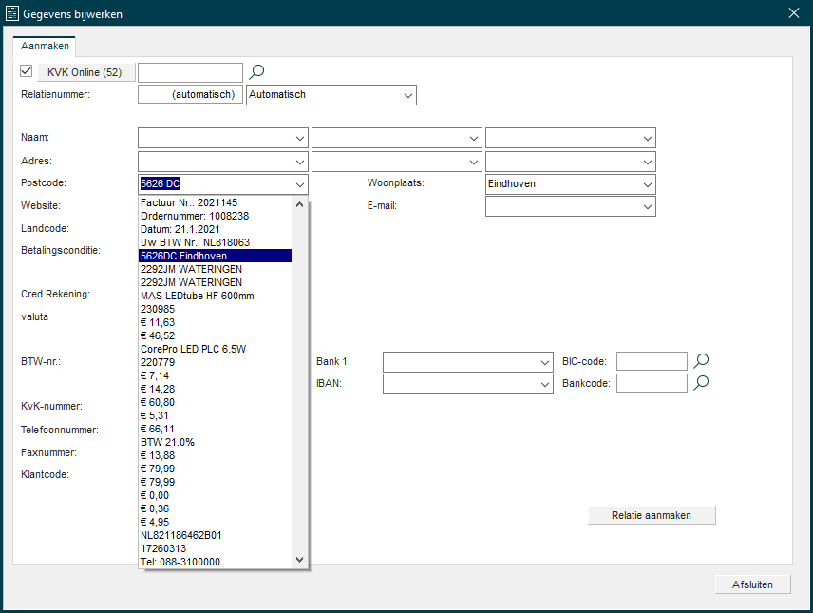Click the Relatie aanmaken button
The width and height of the screenshot is (813, 613).
point(652,515)
